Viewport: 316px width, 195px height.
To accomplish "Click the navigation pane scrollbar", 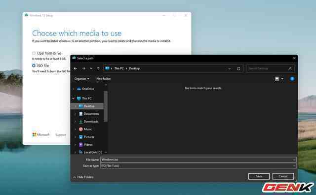I will (106, 106).
